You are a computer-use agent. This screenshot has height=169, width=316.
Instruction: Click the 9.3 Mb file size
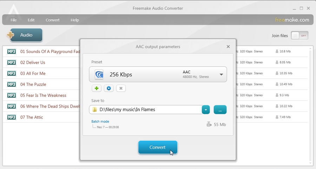(284, 95)
